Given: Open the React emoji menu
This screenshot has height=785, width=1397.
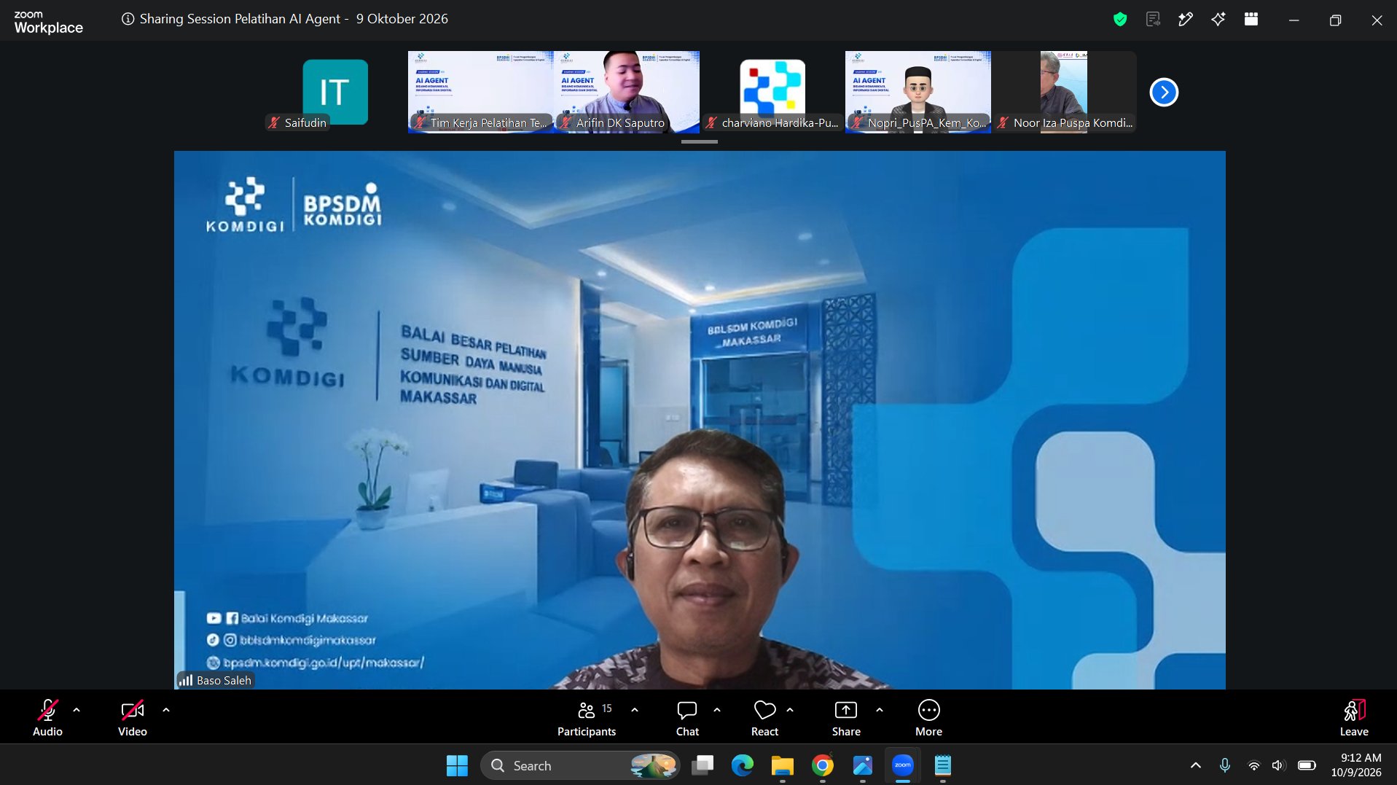Looking at the screenshot, I should click(x=764, y=717).
